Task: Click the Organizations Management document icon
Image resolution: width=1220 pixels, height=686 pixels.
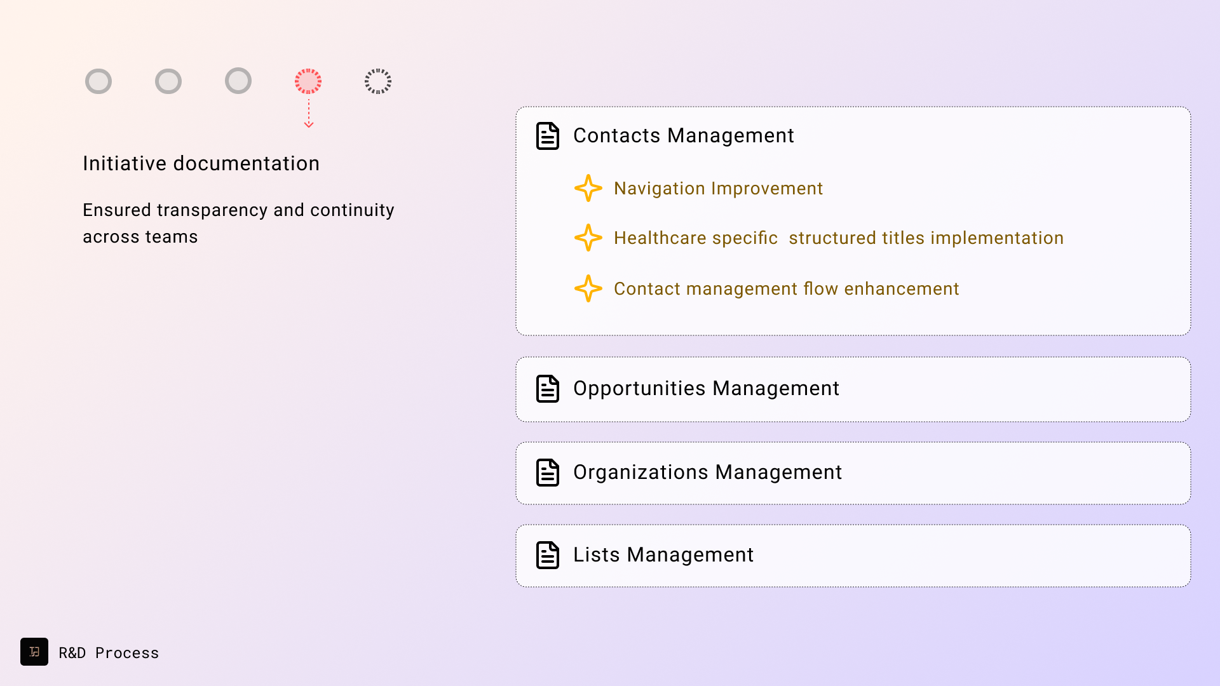Action: click(547, 473)
